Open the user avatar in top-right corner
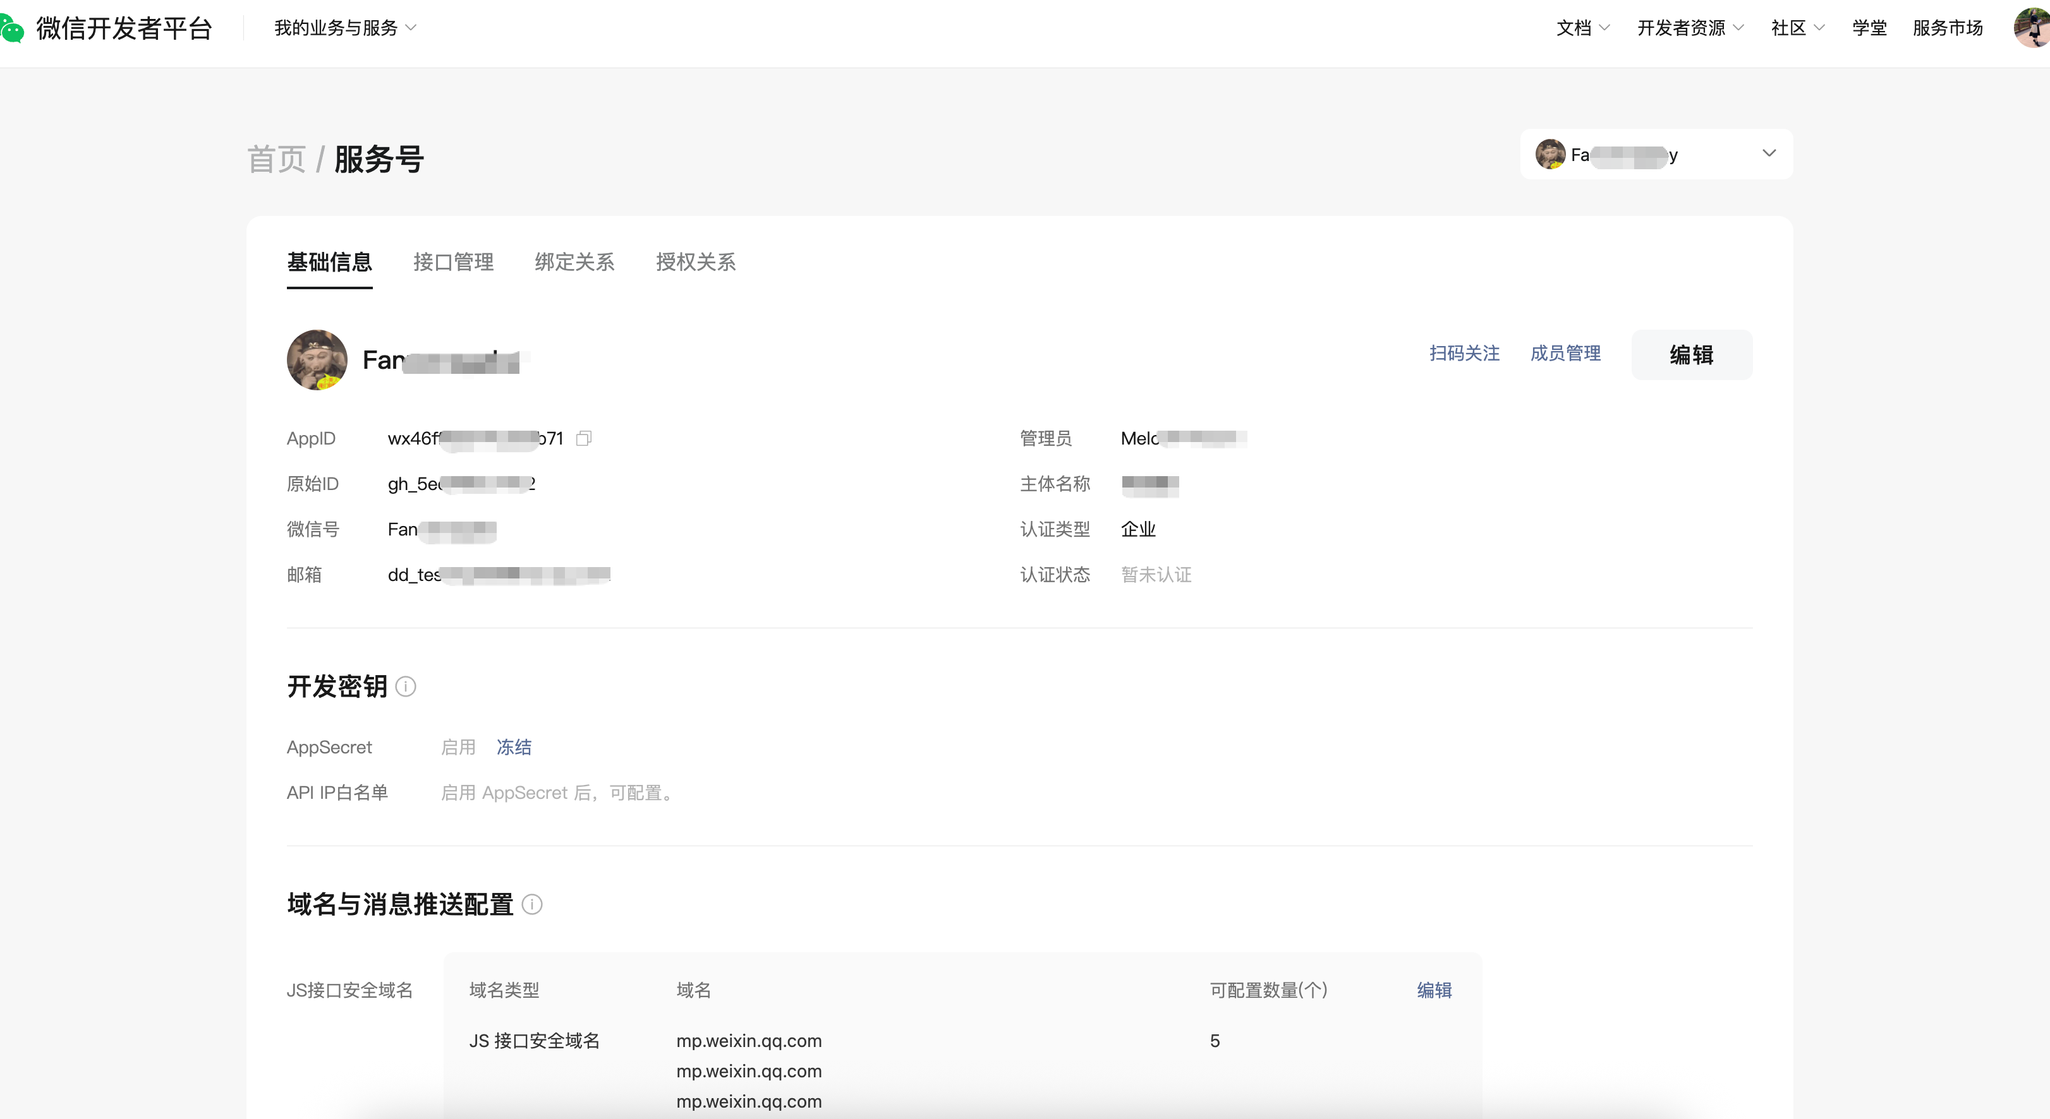 (2032, 28)
